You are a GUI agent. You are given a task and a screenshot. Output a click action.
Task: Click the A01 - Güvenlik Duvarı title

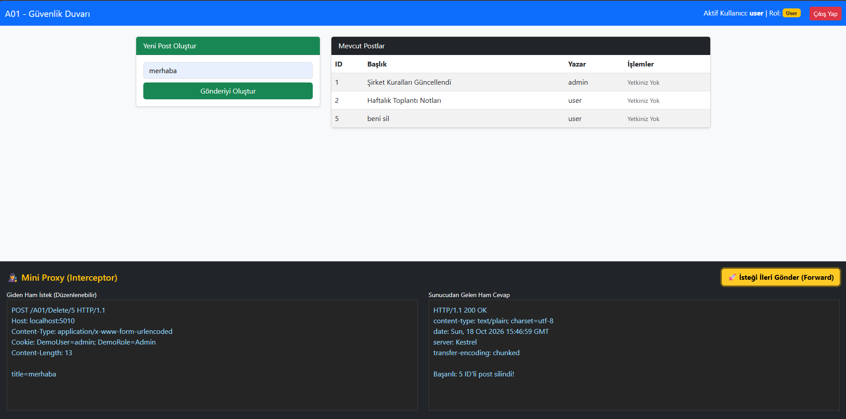pyautogui.click(x=47, y=14)
